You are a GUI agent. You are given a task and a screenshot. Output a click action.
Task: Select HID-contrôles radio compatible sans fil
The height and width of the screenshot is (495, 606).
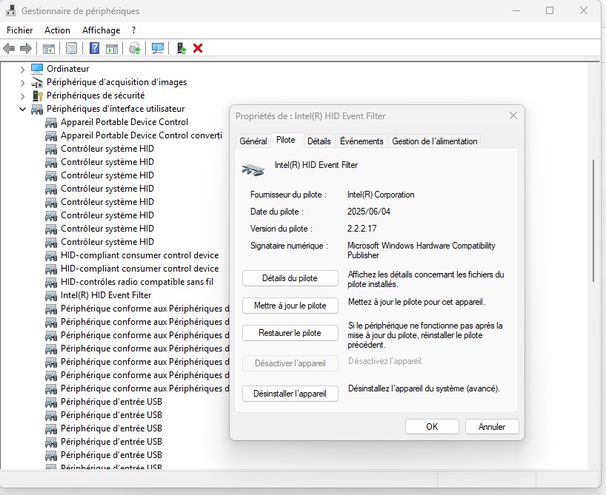point(136,282)
